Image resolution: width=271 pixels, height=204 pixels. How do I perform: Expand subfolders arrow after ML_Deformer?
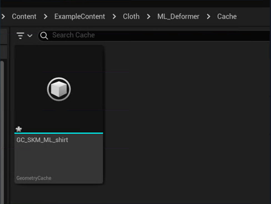[x=208, y=17]
